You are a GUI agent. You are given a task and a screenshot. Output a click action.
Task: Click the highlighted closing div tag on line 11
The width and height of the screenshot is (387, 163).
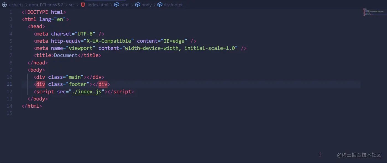click(x=103, y=84)
